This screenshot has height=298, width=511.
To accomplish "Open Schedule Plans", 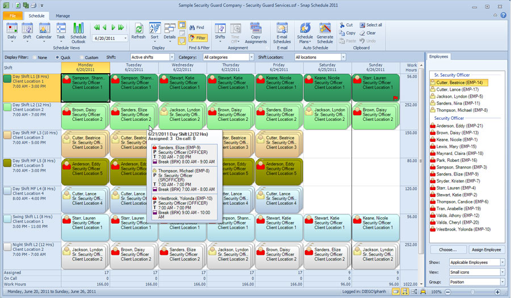I will coord(305,32).
